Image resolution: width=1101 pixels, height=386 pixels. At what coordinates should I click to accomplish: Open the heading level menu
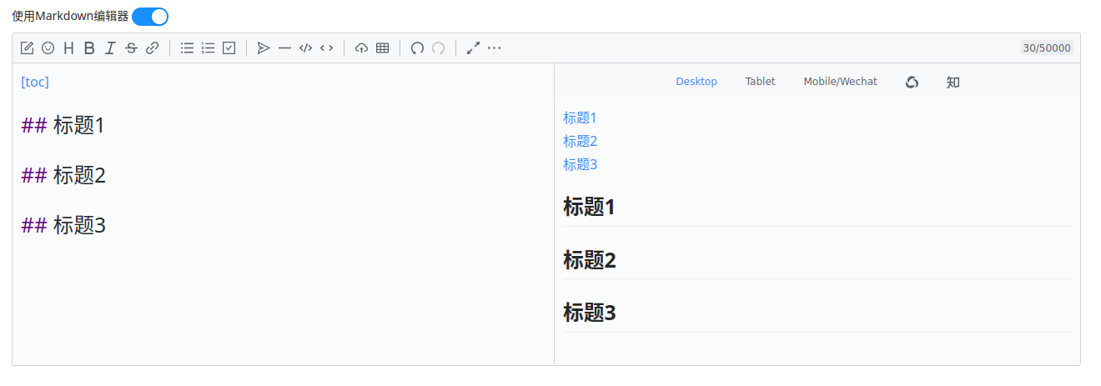68,48
